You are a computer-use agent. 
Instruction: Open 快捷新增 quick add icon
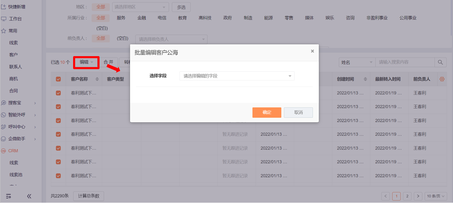(4, 7)
